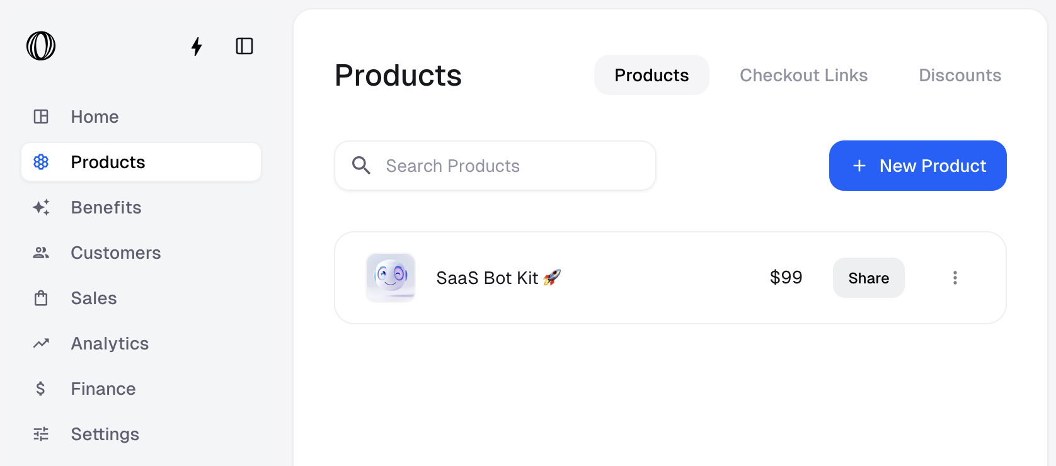The height and width of the screenshot is (466, 1056).
Task: Click the Settings sliders icon
Action: point(41,434)
